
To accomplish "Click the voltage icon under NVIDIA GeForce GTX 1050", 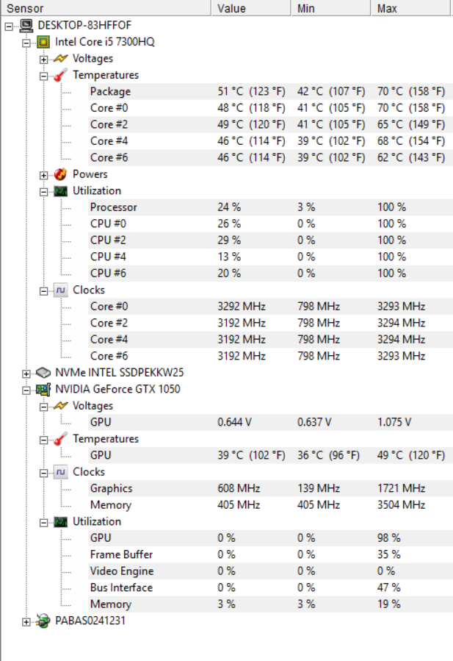I will coord(60,406).
